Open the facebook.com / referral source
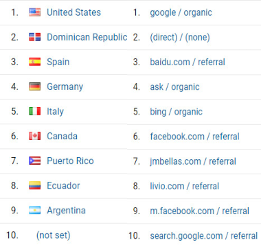This screenshot has height=247, width=261. click(194, 137)
